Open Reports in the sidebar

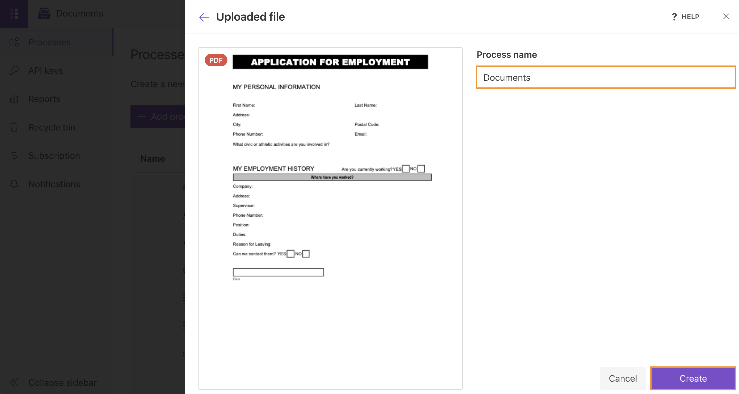[x=57, y=99]
